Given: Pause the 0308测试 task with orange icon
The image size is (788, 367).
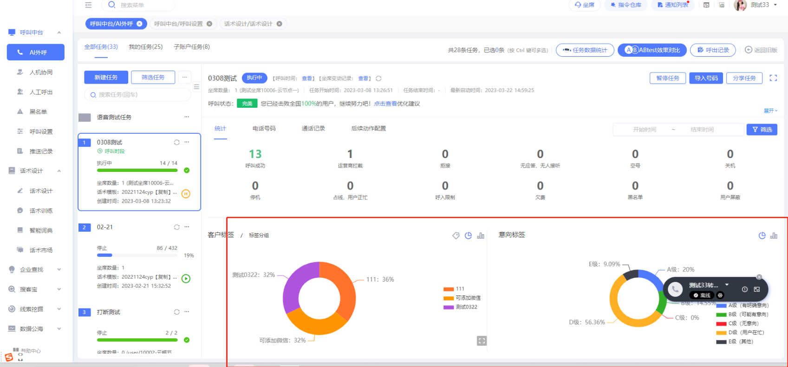Looking at the screenshot, I should pyautogui.click(x=186, y=194).
